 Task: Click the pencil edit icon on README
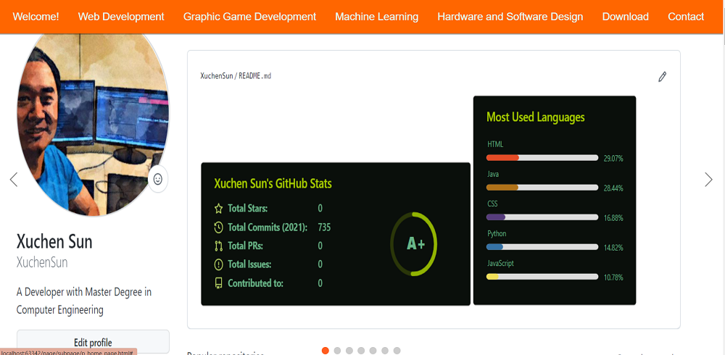(662, 77)
